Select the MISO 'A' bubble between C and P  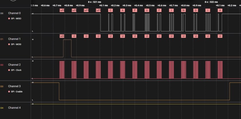click(123, 10)
